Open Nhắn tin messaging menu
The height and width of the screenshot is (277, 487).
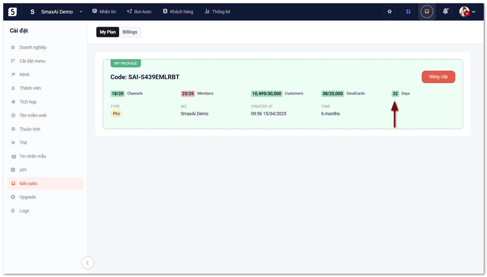coord(104,12)
